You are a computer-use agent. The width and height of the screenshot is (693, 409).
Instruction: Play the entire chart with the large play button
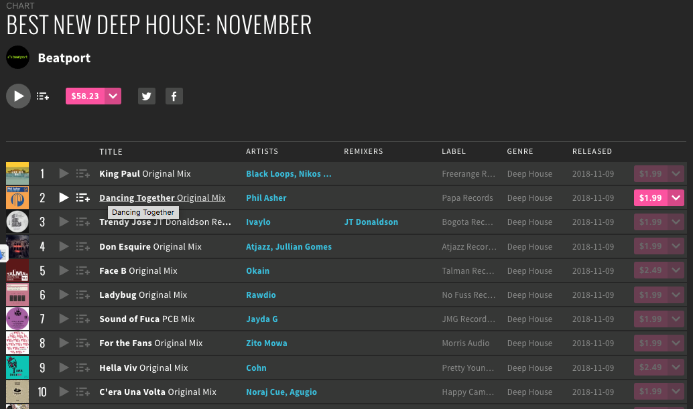18,96
